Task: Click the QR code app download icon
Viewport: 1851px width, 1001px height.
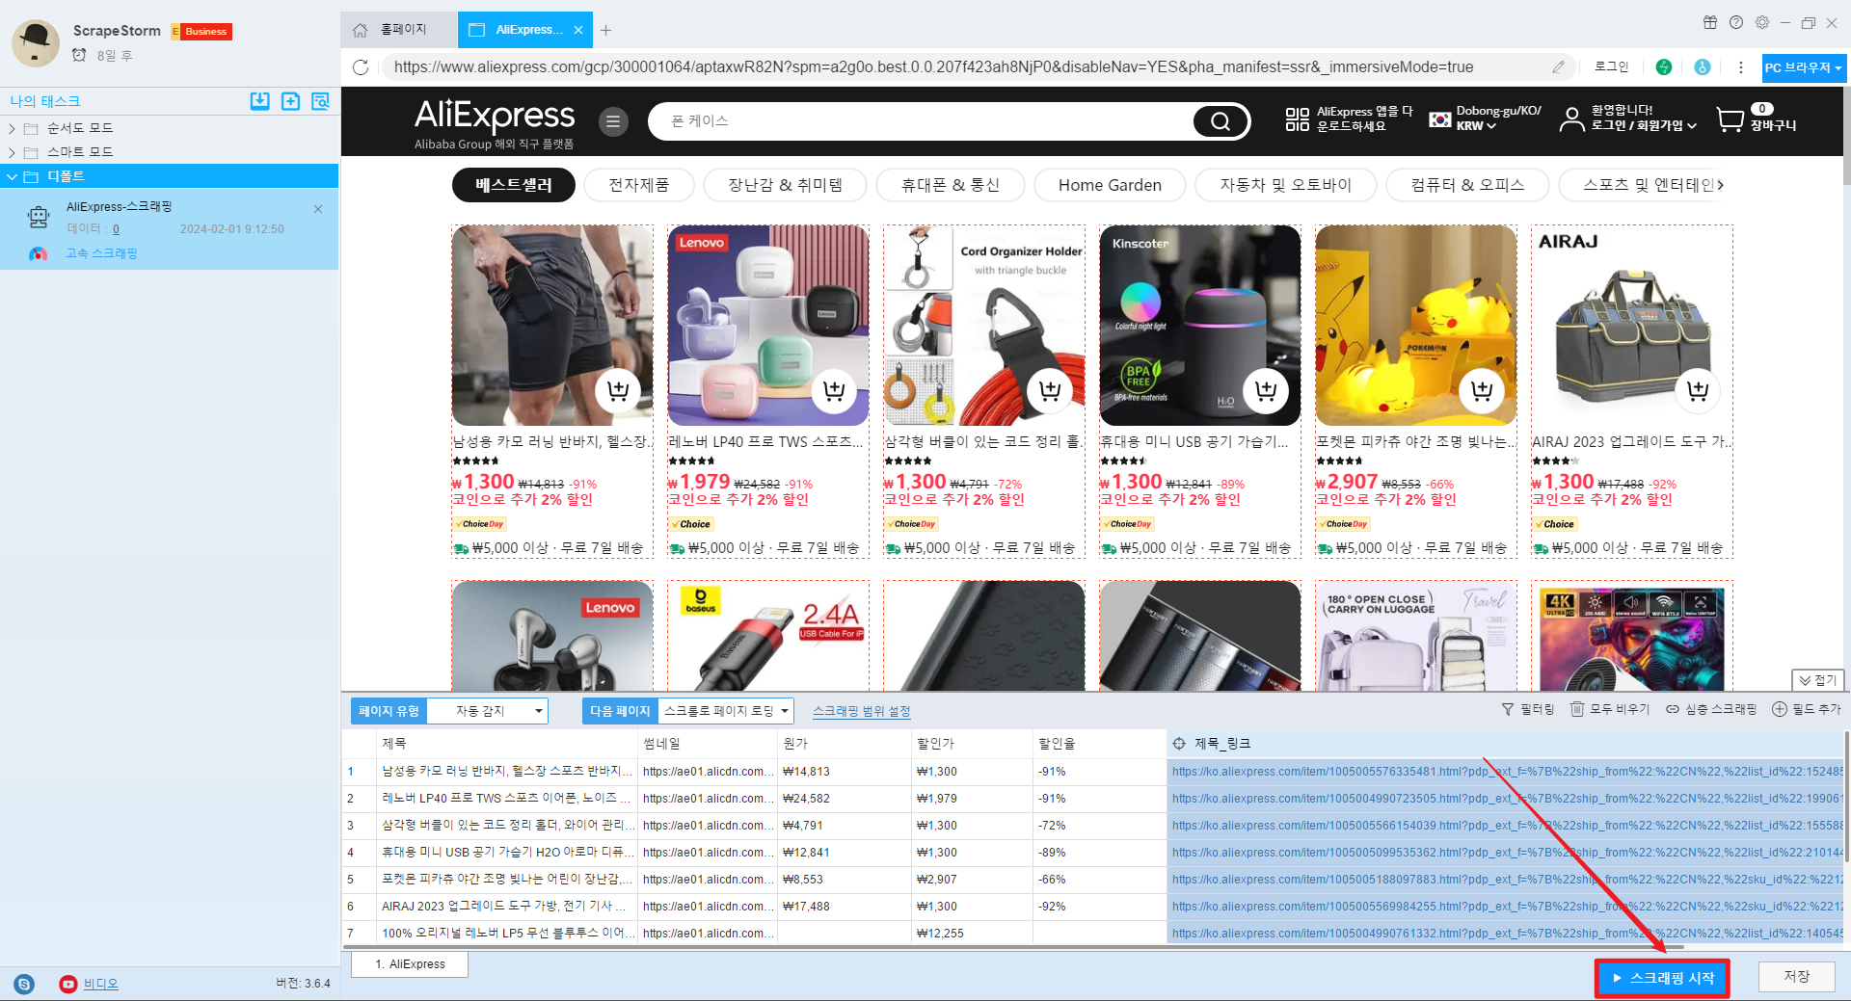Action: [x=1298, y=119]
